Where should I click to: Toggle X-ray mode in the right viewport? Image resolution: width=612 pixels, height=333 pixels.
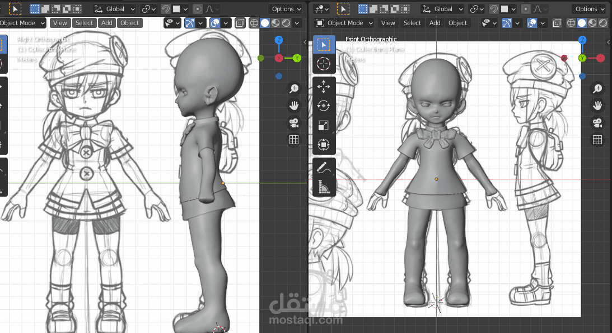[557, 23]
